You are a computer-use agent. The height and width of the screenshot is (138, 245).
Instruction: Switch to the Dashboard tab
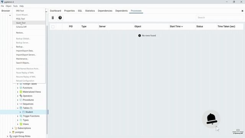(x=56, y=11)
